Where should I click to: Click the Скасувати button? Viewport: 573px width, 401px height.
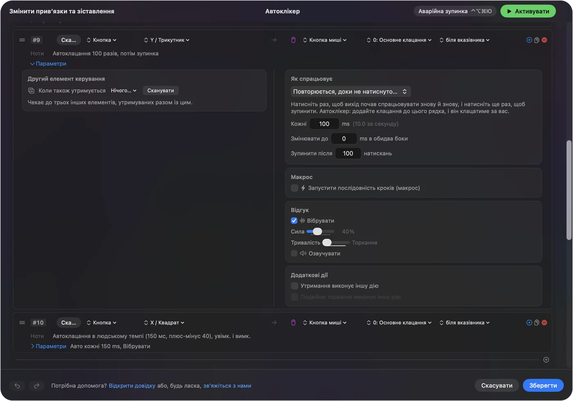[x=497, y=385]
